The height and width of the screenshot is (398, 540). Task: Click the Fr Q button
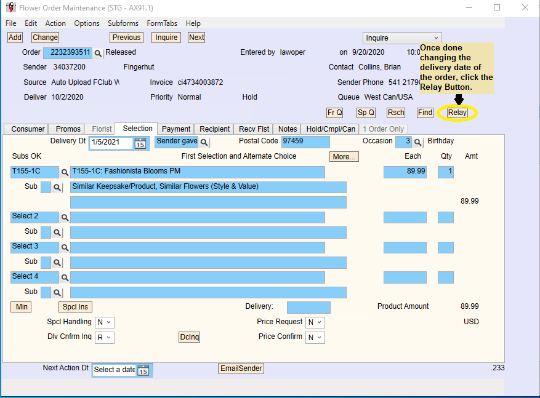pyautogui.click(x=334, y=113)
